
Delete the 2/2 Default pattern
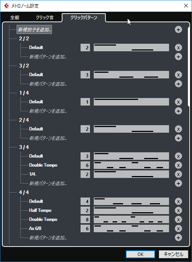click(178, 47)
